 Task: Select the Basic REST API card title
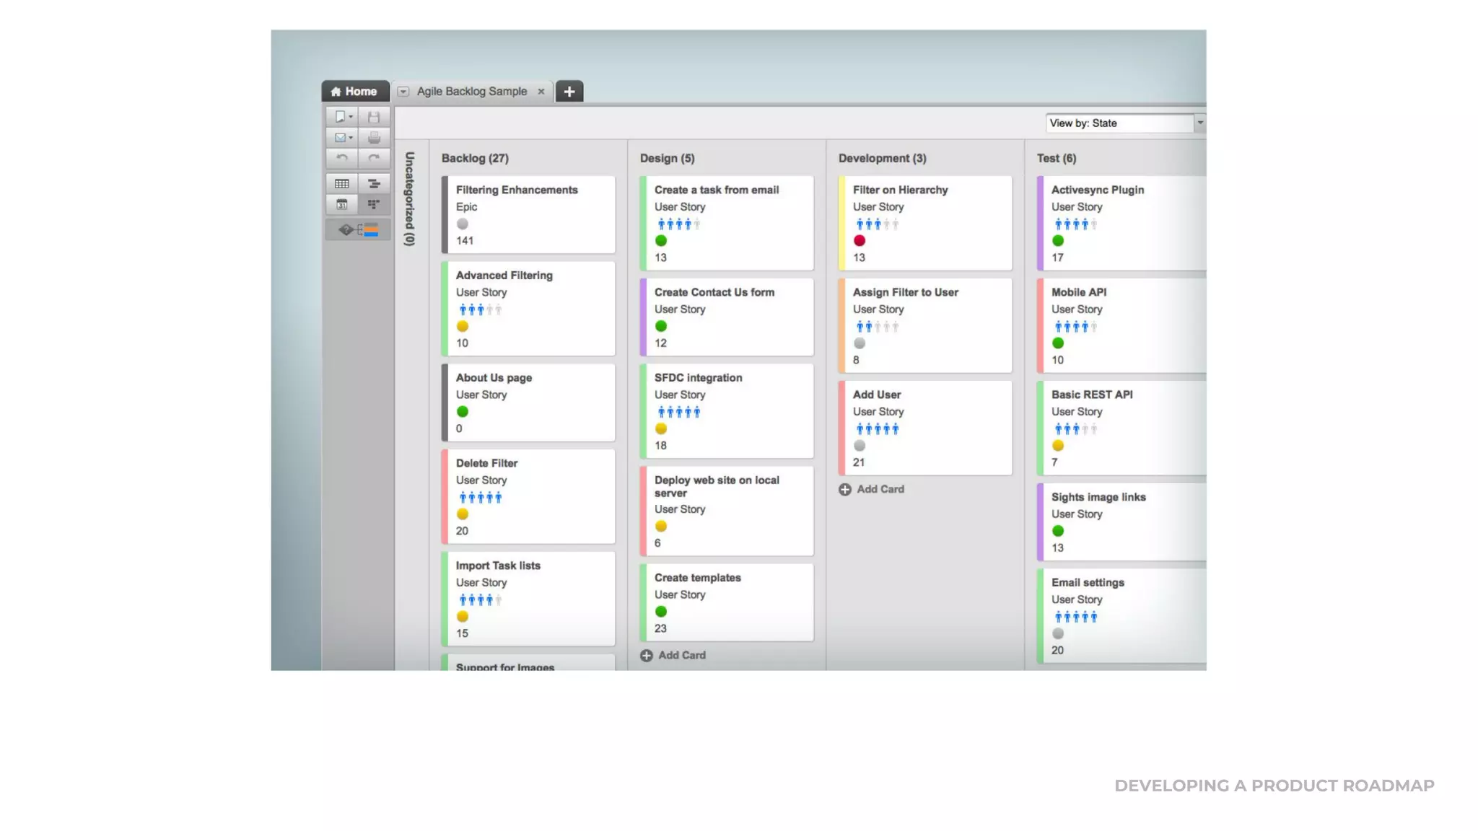[x=1091, y=395]
